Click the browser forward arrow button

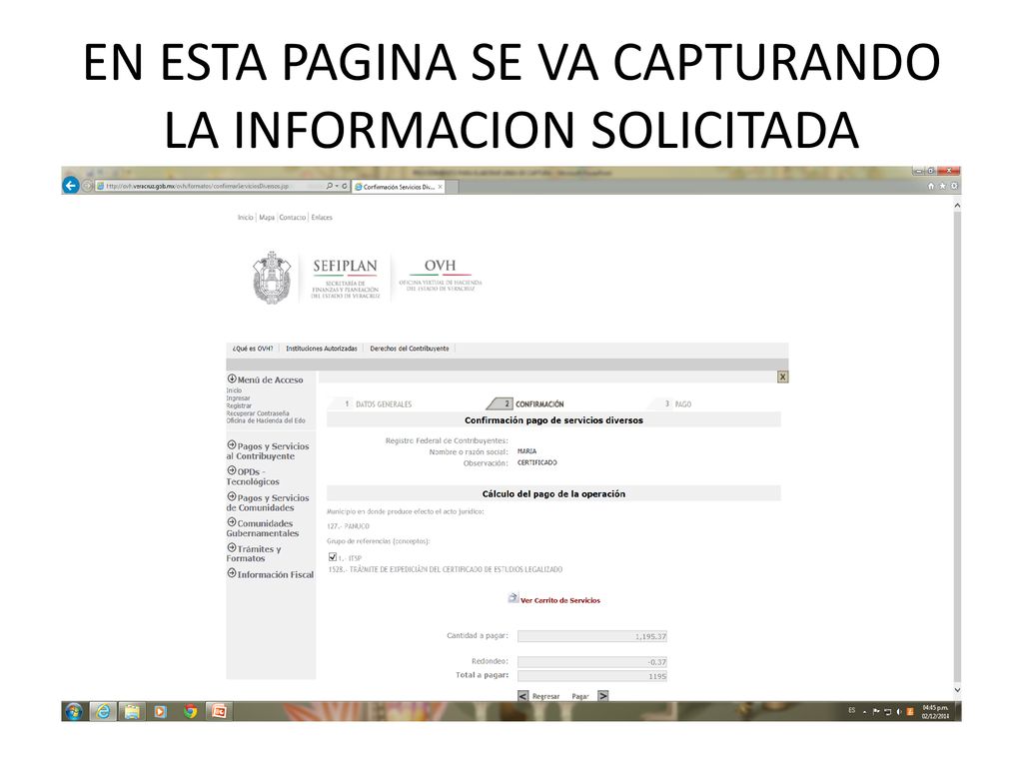click(x=87, y=186)
